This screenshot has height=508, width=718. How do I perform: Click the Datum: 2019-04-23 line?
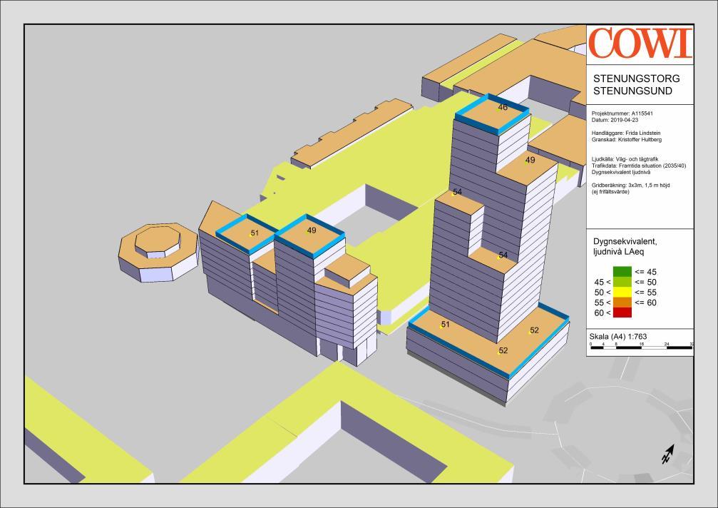click(615, 120)
